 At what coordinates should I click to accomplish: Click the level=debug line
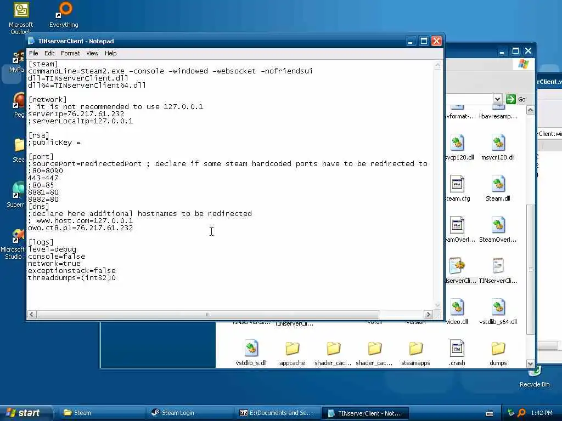52,249
